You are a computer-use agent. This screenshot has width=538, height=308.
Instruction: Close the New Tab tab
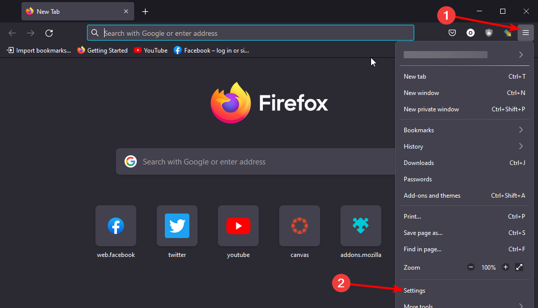(126, 11)
